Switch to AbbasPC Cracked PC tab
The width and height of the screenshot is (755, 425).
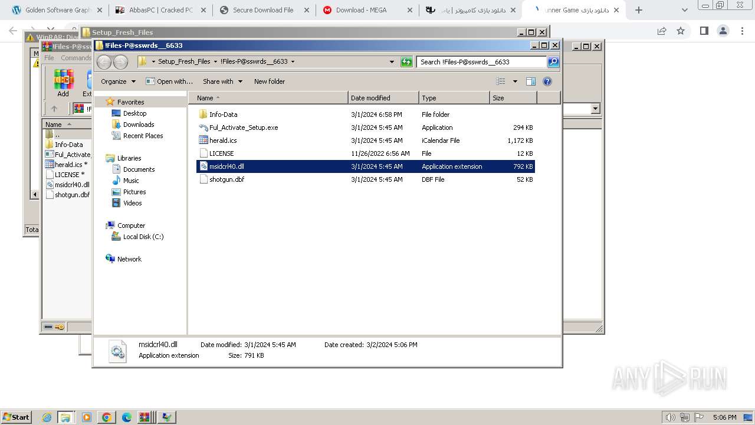point(159,10)
